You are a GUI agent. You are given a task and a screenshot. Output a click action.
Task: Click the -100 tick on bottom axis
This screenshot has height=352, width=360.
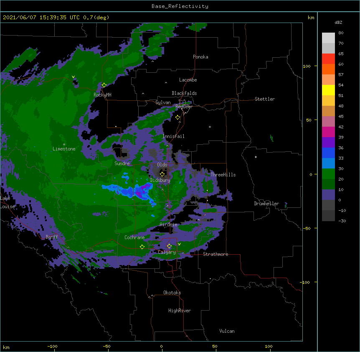click(x=53, y=347)
